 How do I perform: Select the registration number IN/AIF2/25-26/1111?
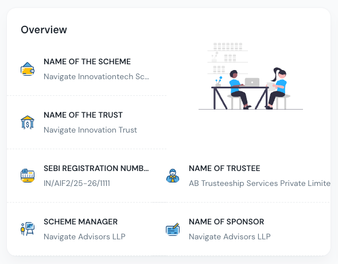[x=77, y=184]
